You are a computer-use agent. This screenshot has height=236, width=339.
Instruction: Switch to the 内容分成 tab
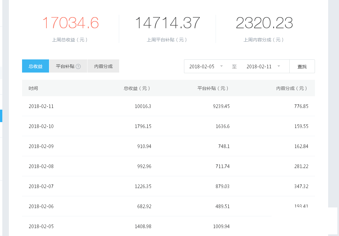[103, 66]
